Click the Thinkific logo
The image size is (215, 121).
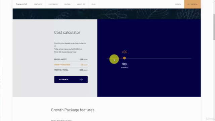pos(21,4)
